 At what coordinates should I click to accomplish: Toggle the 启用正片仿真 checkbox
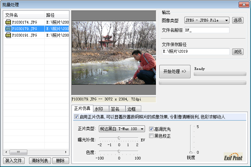tap(76, 117)
